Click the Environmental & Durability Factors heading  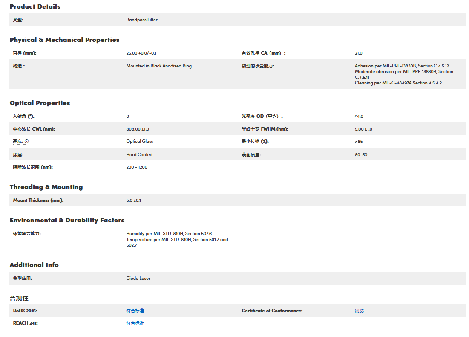click(x=67, y=220)
